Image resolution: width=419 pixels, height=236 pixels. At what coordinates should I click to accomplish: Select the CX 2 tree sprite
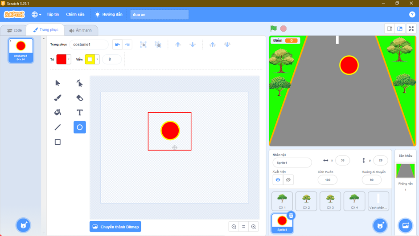click(x=306, y=201)
